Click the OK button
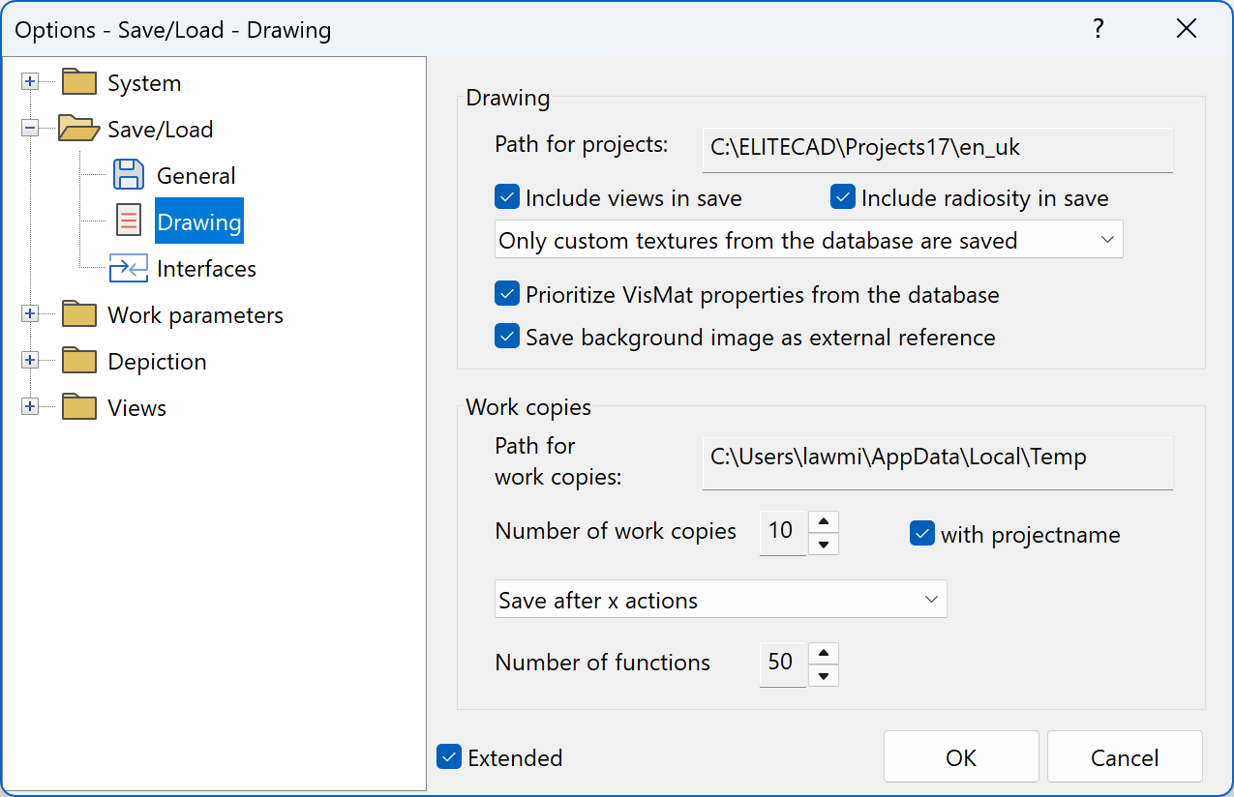The height and width of the screenshot is (797, 1234). point(960,756)
